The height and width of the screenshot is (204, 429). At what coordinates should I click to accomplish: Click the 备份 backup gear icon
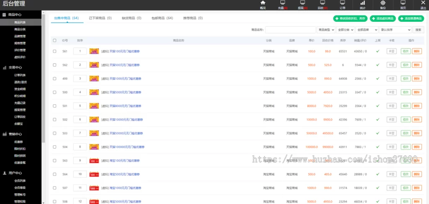[x=383, y=3]
